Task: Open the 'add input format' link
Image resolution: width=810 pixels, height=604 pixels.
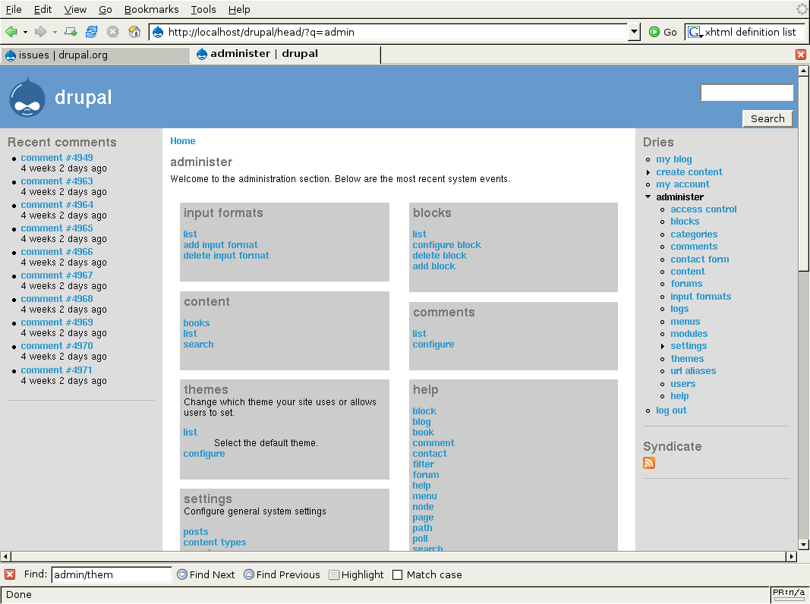Action: (x=220, y=244)
